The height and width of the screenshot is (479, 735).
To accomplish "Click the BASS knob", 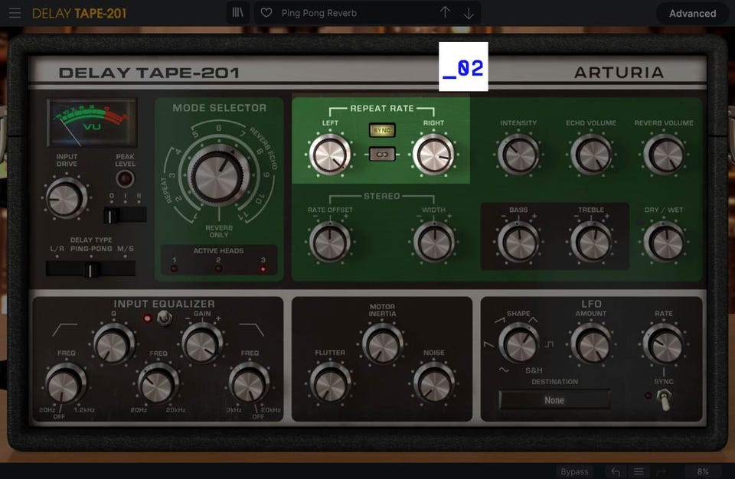I will [518, 242].
